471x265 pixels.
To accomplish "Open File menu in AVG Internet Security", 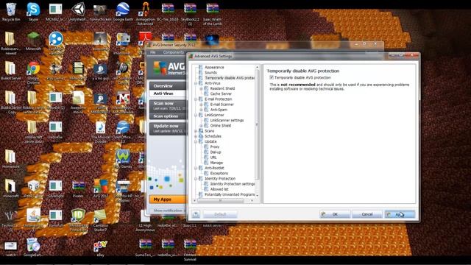I will click(x=152, y=52).
